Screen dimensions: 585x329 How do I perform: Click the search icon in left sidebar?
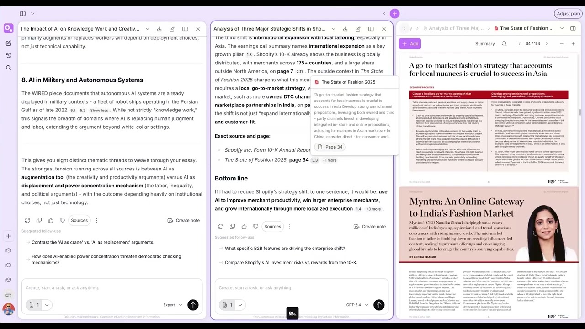pyautogui.click(x=8, y=68)
